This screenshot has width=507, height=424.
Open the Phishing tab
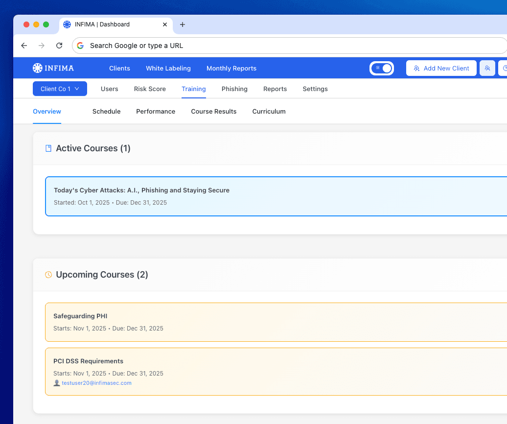coord(234,89)
